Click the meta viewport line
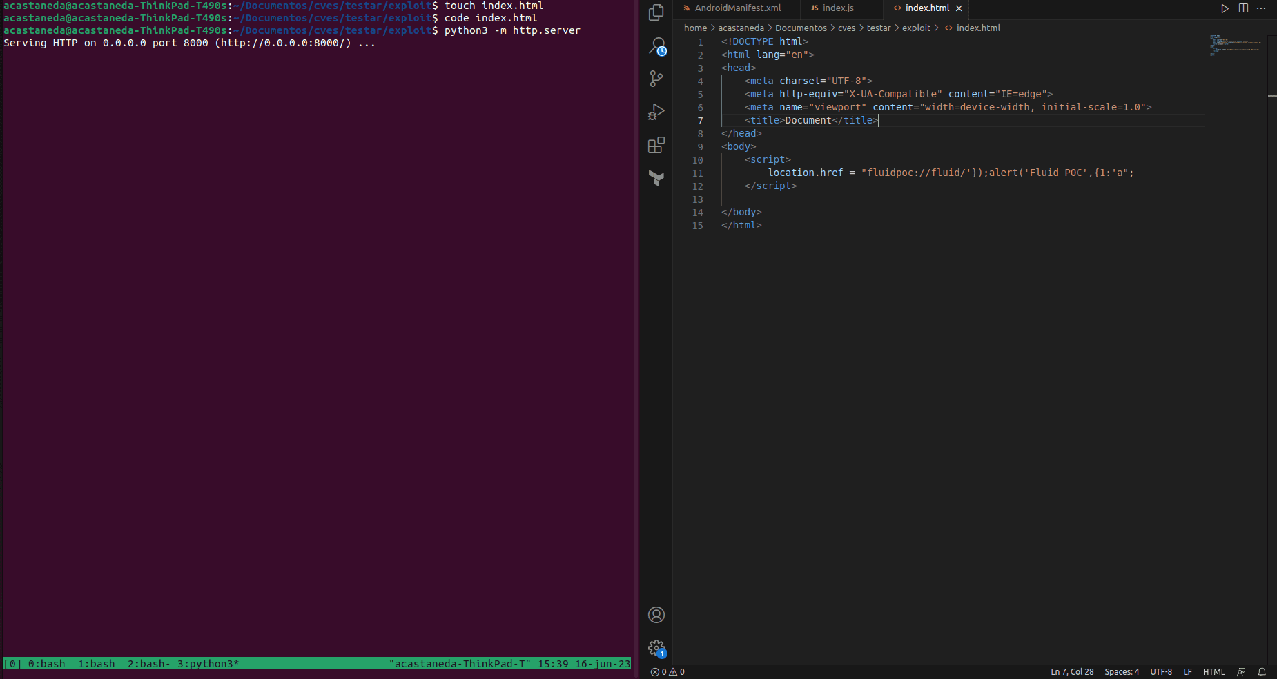Image resolution: width=1277 pixels, height=679 pixels. 948,108
